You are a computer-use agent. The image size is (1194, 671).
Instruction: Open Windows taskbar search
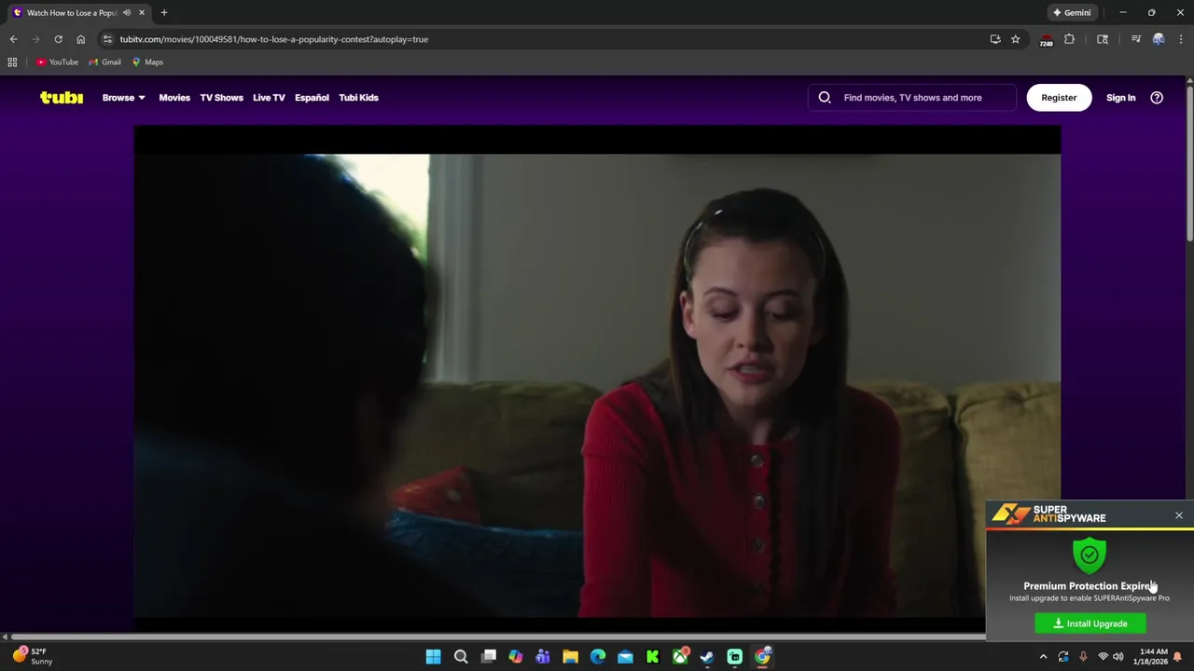(x=461, y=657)
